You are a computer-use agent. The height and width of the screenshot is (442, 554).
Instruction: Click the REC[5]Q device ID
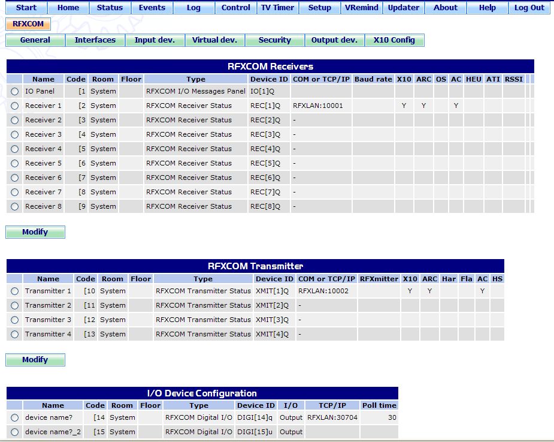(x=265, y=164)
